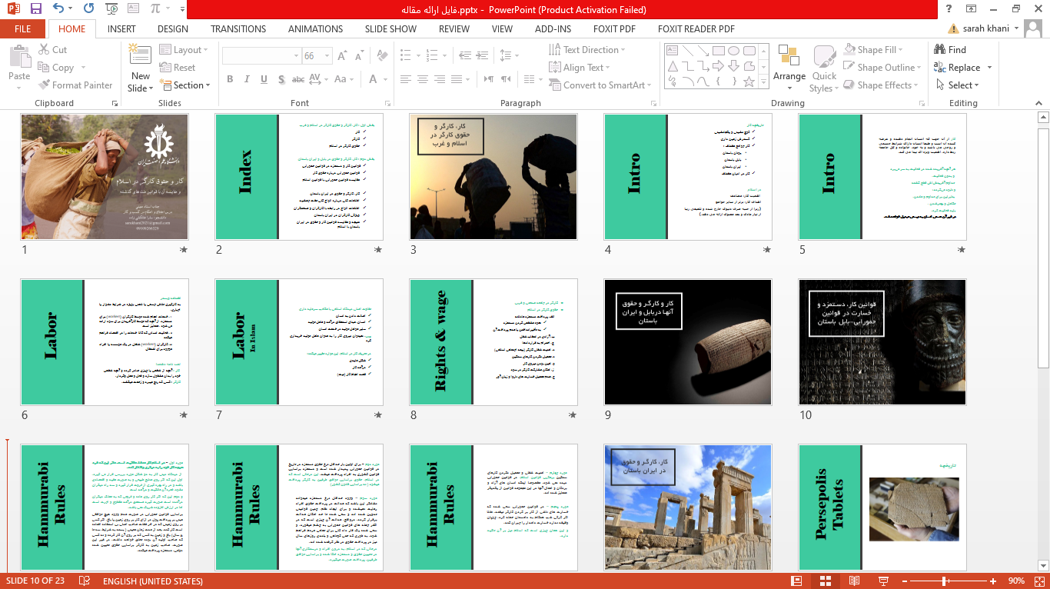1050x589 pixels.
Task: Click the New Slide button
Action: (141, 68)
